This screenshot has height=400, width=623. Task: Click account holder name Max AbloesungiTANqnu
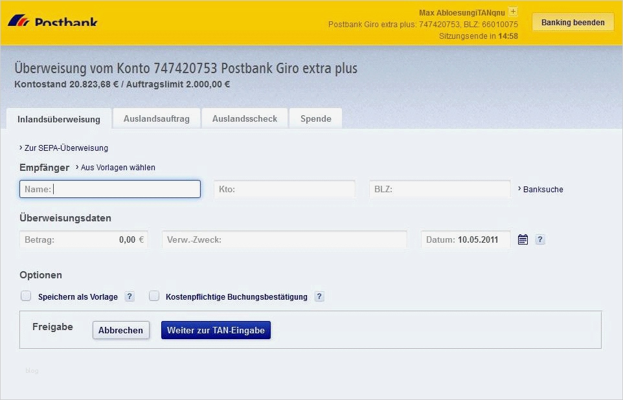(x=462, y=13)
